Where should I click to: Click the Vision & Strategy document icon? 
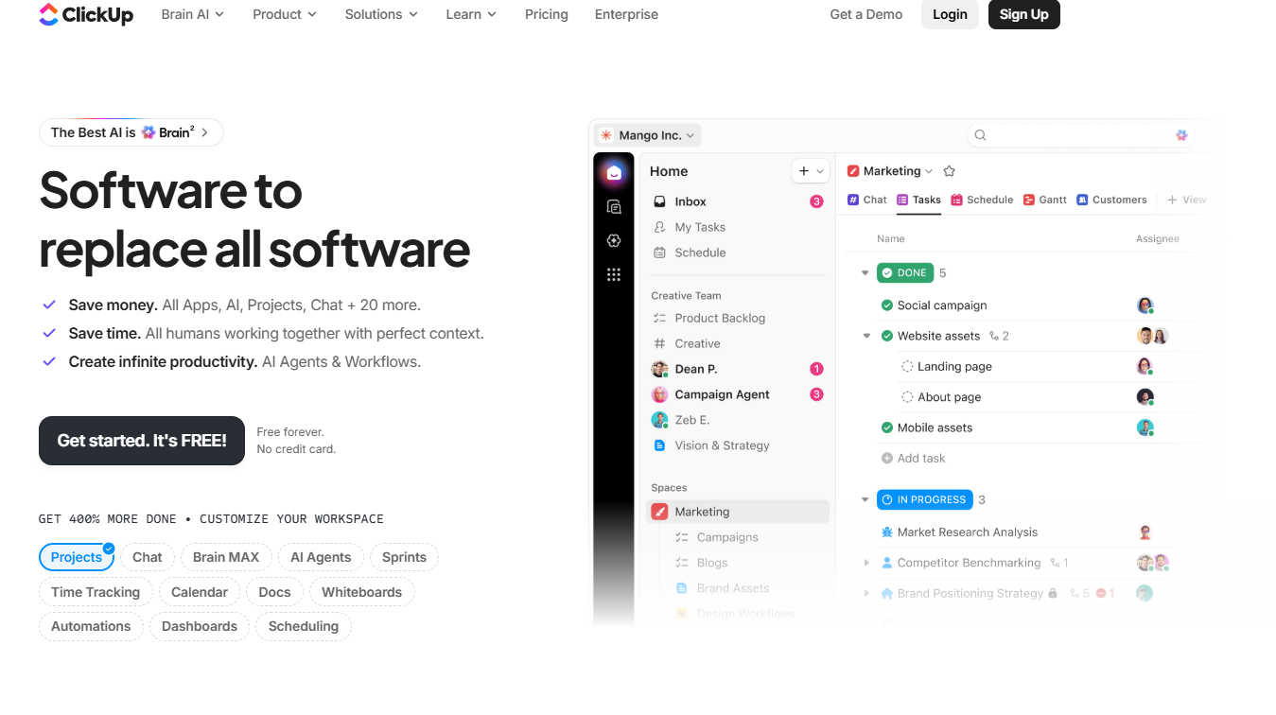(x=659, y=445)
